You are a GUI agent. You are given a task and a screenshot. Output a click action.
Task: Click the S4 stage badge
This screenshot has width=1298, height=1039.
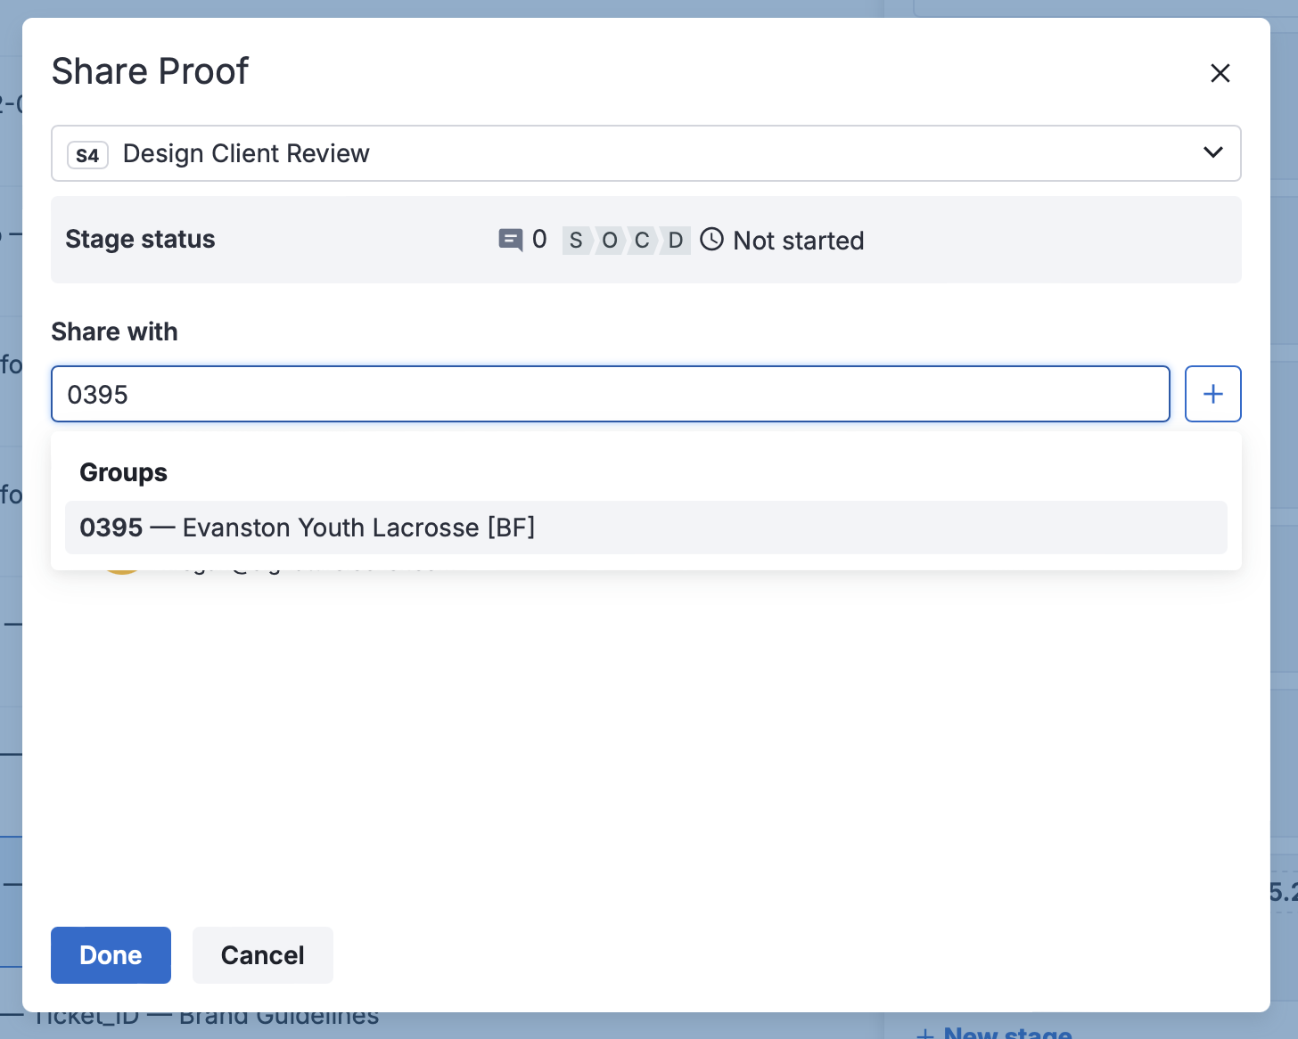click(x=87, y=155)
